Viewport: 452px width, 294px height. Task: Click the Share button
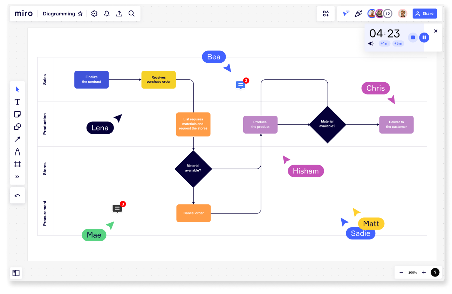tap(425, 13)
